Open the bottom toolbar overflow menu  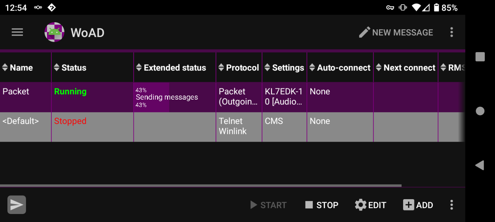point(451,205)
